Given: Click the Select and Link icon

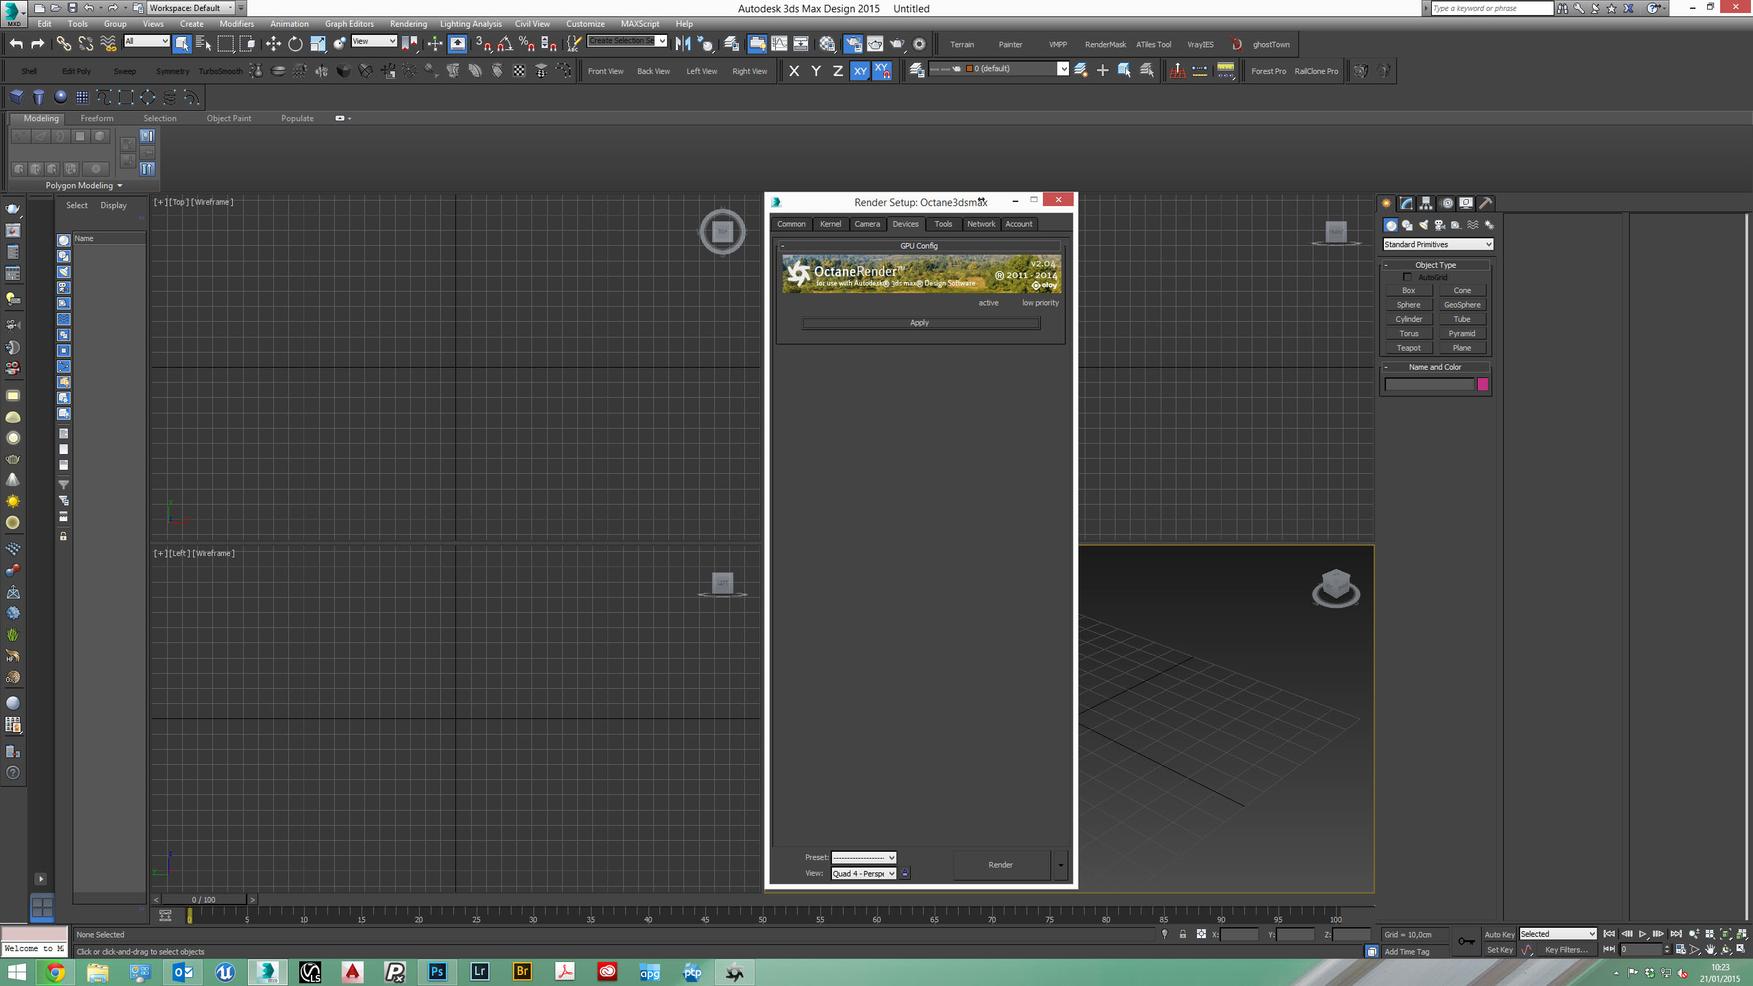Looking at the screenshot, I should point(64,44).
